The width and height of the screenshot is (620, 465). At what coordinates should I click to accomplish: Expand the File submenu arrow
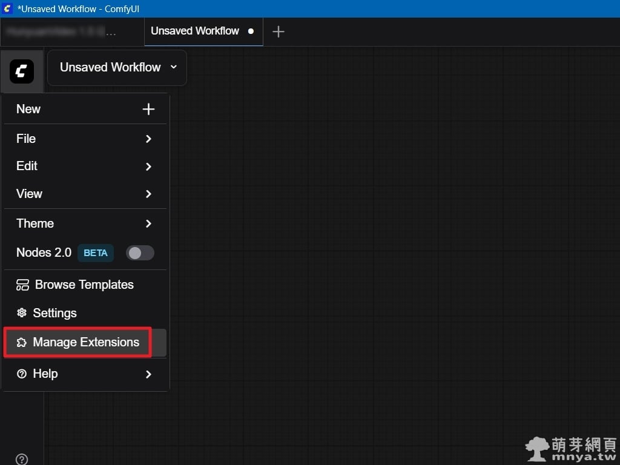[148, 139]
